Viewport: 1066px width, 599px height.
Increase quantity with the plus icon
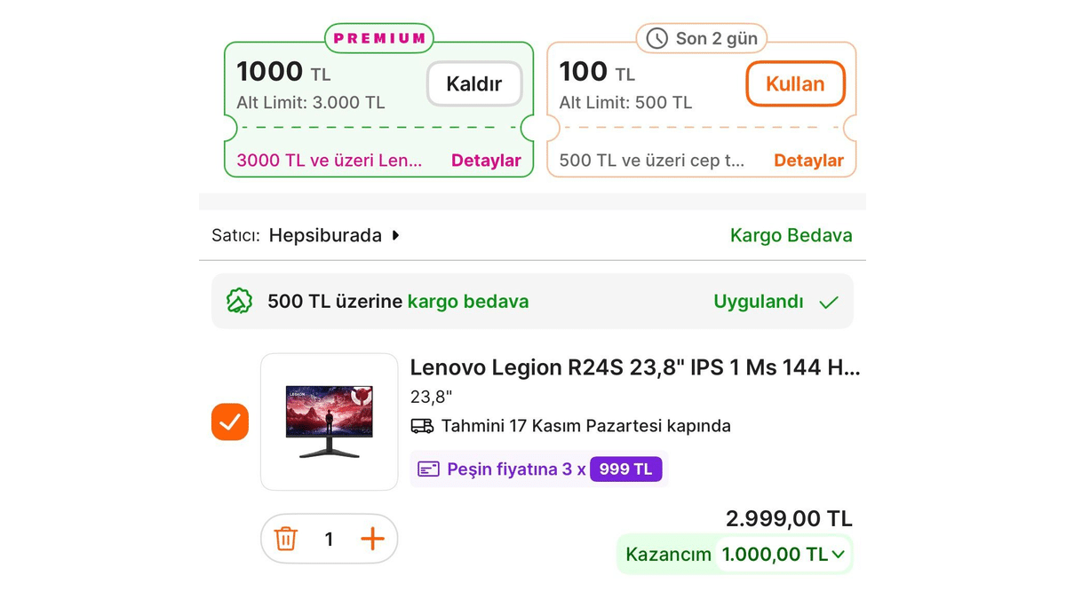(x=373, y=539)
